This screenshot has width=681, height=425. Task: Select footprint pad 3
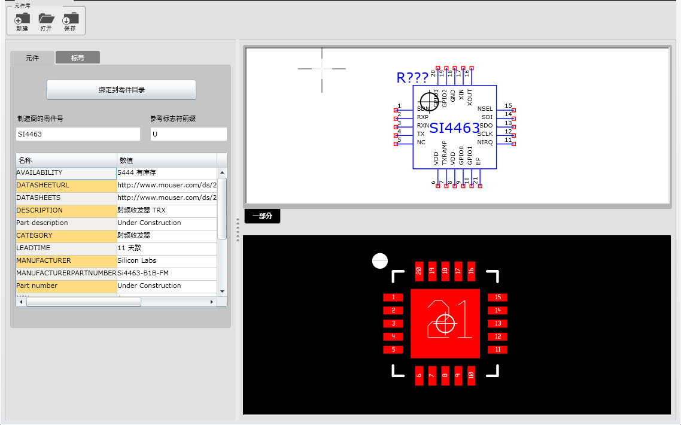tap(393, 323)
